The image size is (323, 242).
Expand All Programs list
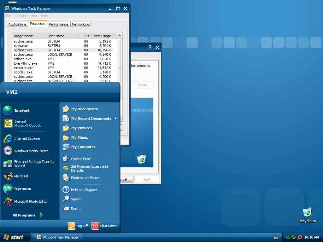[28, 215]
